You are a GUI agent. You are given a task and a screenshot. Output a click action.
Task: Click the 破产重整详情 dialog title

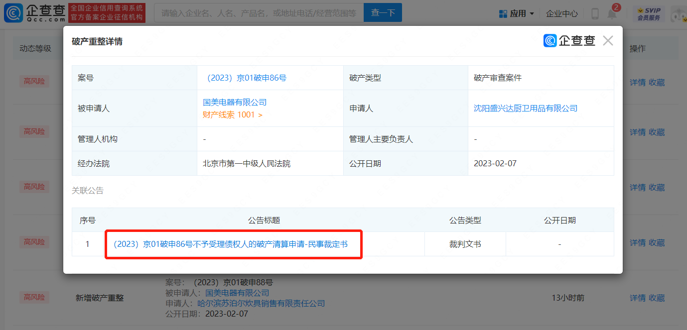click(97, 41)
